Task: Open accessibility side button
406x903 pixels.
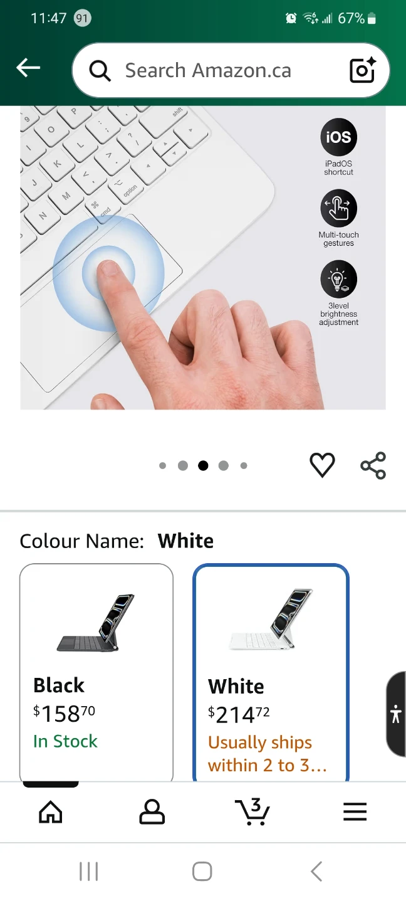Action: 396,714
